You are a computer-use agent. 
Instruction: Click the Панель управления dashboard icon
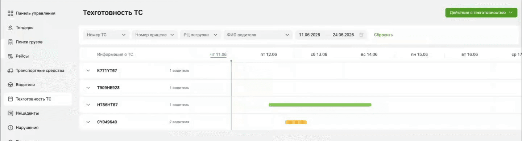10,13
